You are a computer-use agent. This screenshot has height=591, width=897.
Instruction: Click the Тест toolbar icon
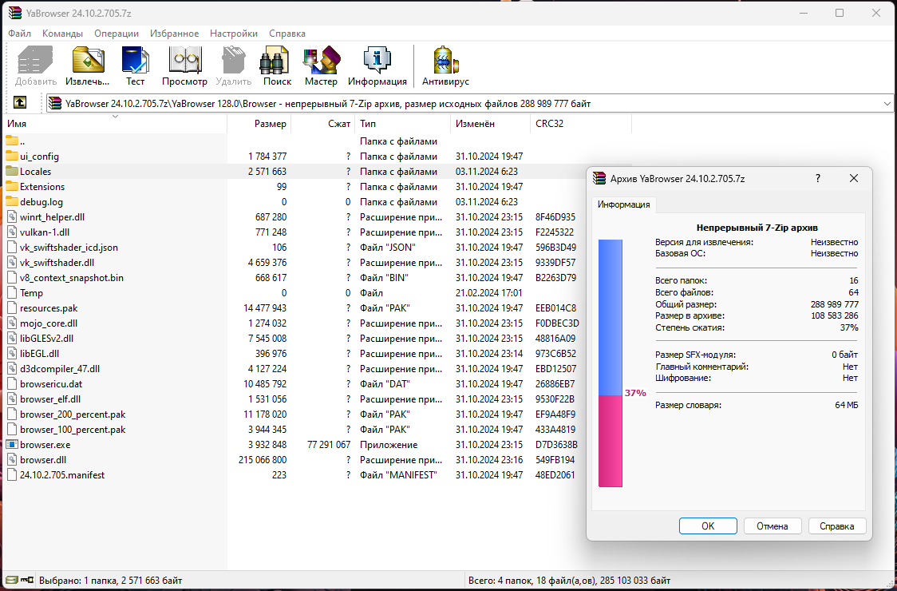pyautogui.click(x=135, y=61)
